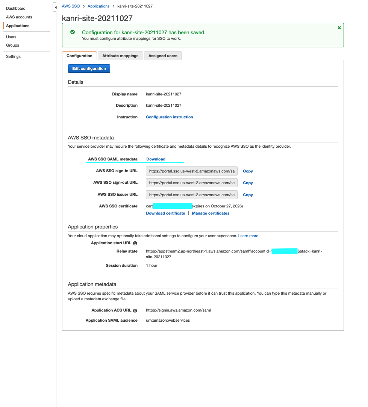368x407 pixels.
Task: Go to AWS accounts in sidebar
Action: tap(19, 17)
